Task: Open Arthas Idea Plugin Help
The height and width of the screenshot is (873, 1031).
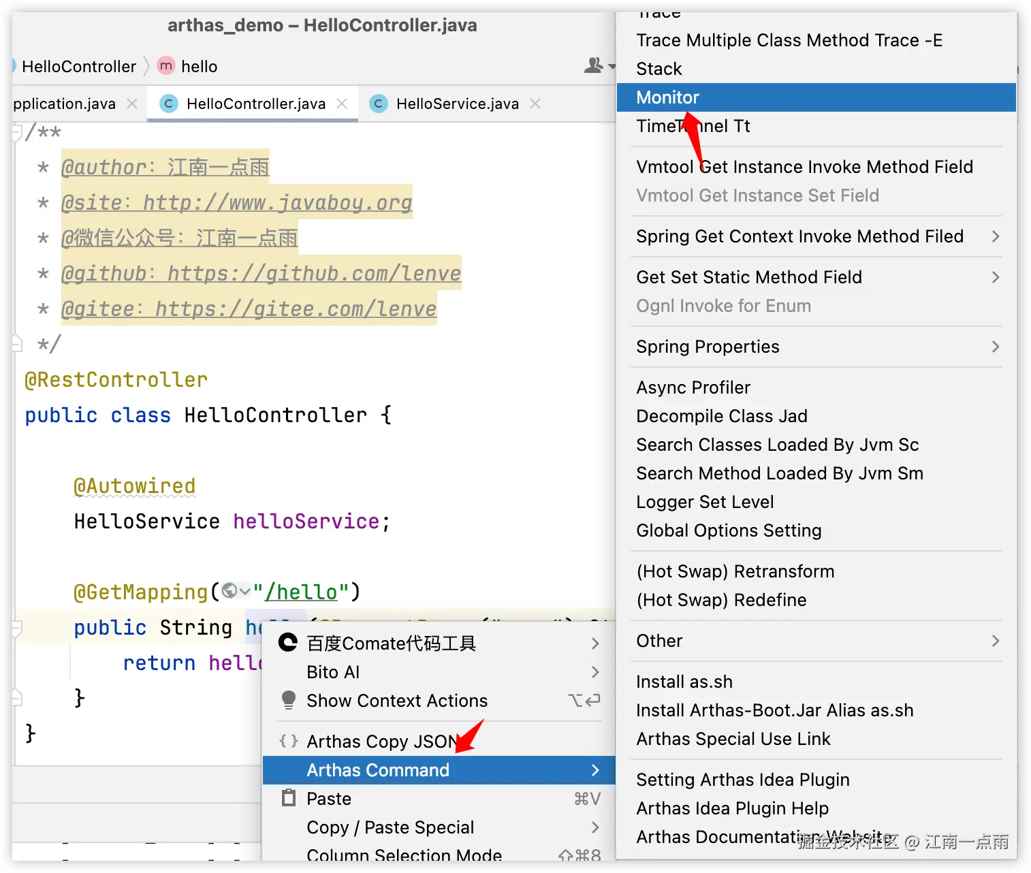Action: point(816,808)
